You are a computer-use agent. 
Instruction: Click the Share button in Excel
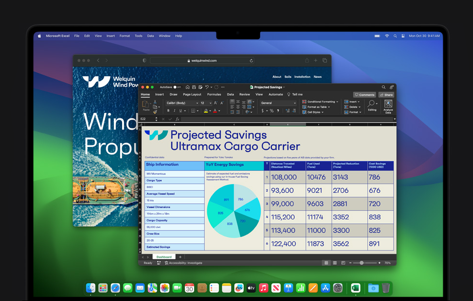pos(386,95)
